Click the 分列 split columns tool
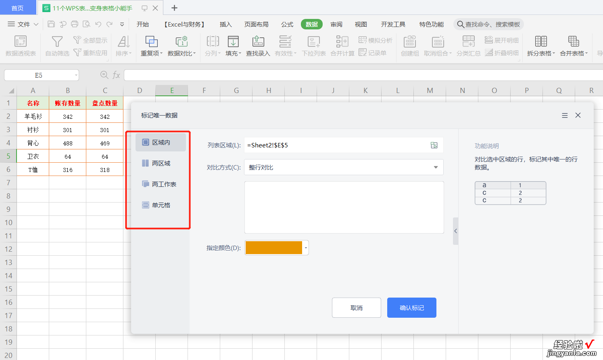The width and height of the screenshot is (603, 360). (213, 46)
